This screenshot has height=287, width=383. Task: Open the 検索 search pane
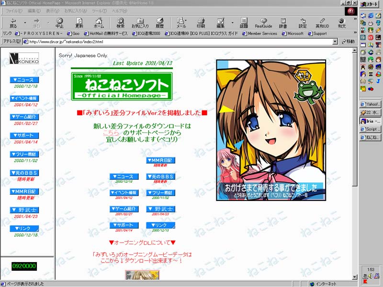(x=120, y=23)
